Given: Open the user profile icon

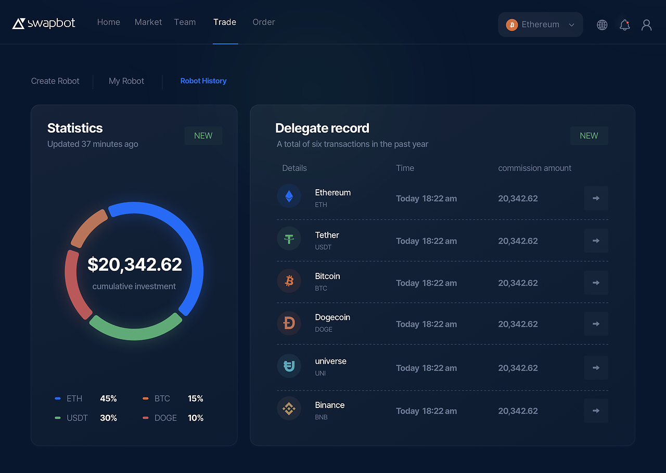Looking at the screenshot, I should (647, 25).
